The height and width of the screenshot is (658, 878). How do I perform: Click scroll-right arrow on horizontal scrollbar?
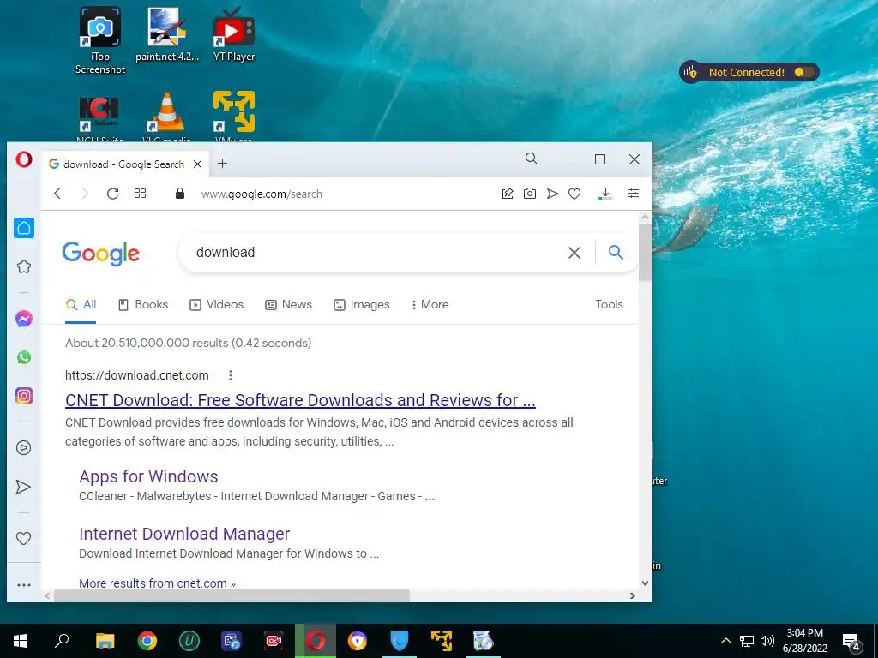coord(632,596)
